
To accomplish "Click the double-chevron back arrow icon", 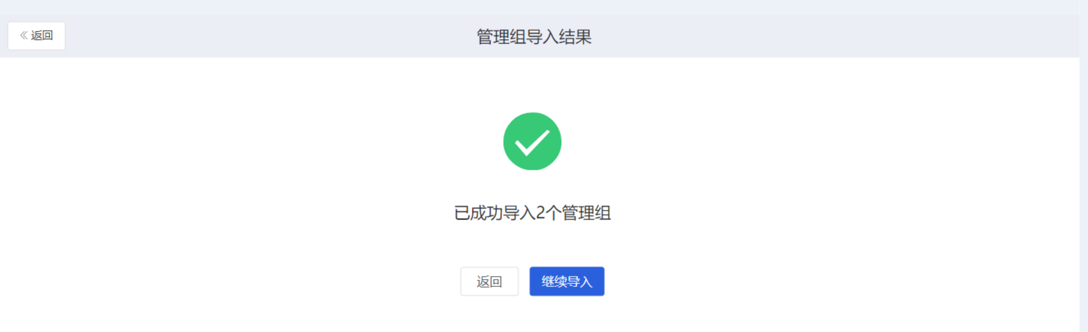I will click(24, 35).
